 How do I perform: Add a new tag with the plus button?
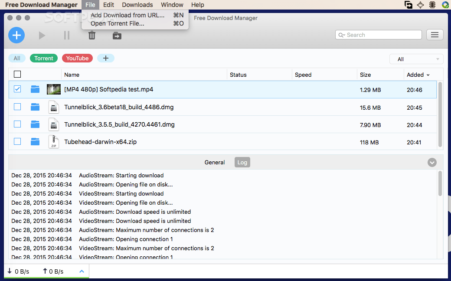pyautogui.click(x=105, y=58)
